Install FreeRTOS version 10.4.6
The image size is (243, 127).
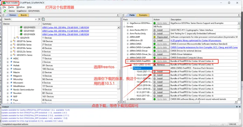click(x=161, y=72)
